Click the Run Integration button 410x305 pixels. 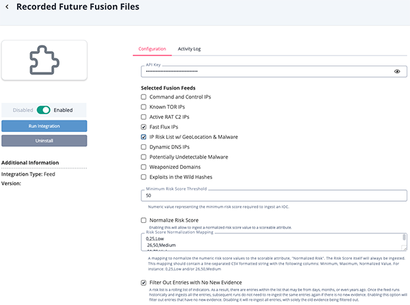click(44, 126)
